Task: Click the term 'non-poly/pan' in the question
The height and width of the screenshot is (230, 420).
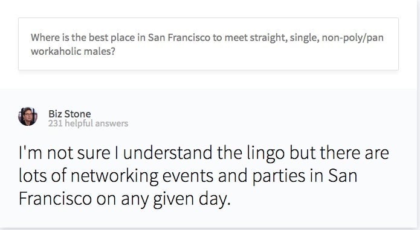Action: tap(352, 37)
